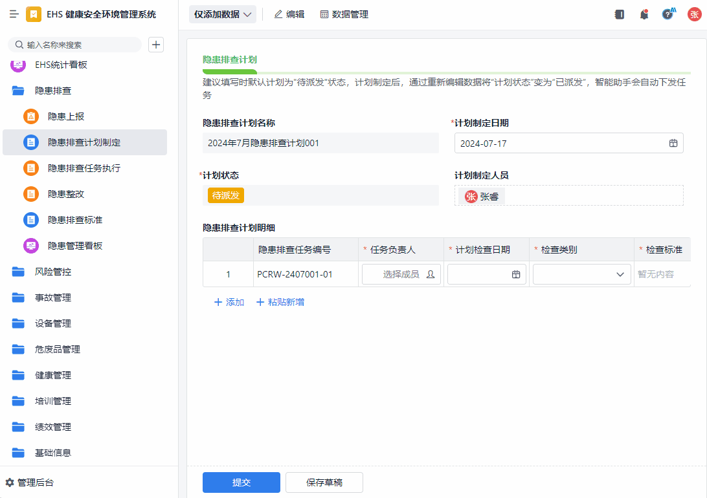Click calendar icon in 计划检查日期 cell
707x498 pixels.
point(516,274)
